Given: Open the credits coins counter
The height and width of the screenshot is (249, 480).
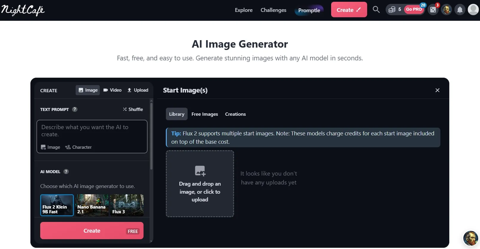Looking at the screenshot, I should coord(395,10).
